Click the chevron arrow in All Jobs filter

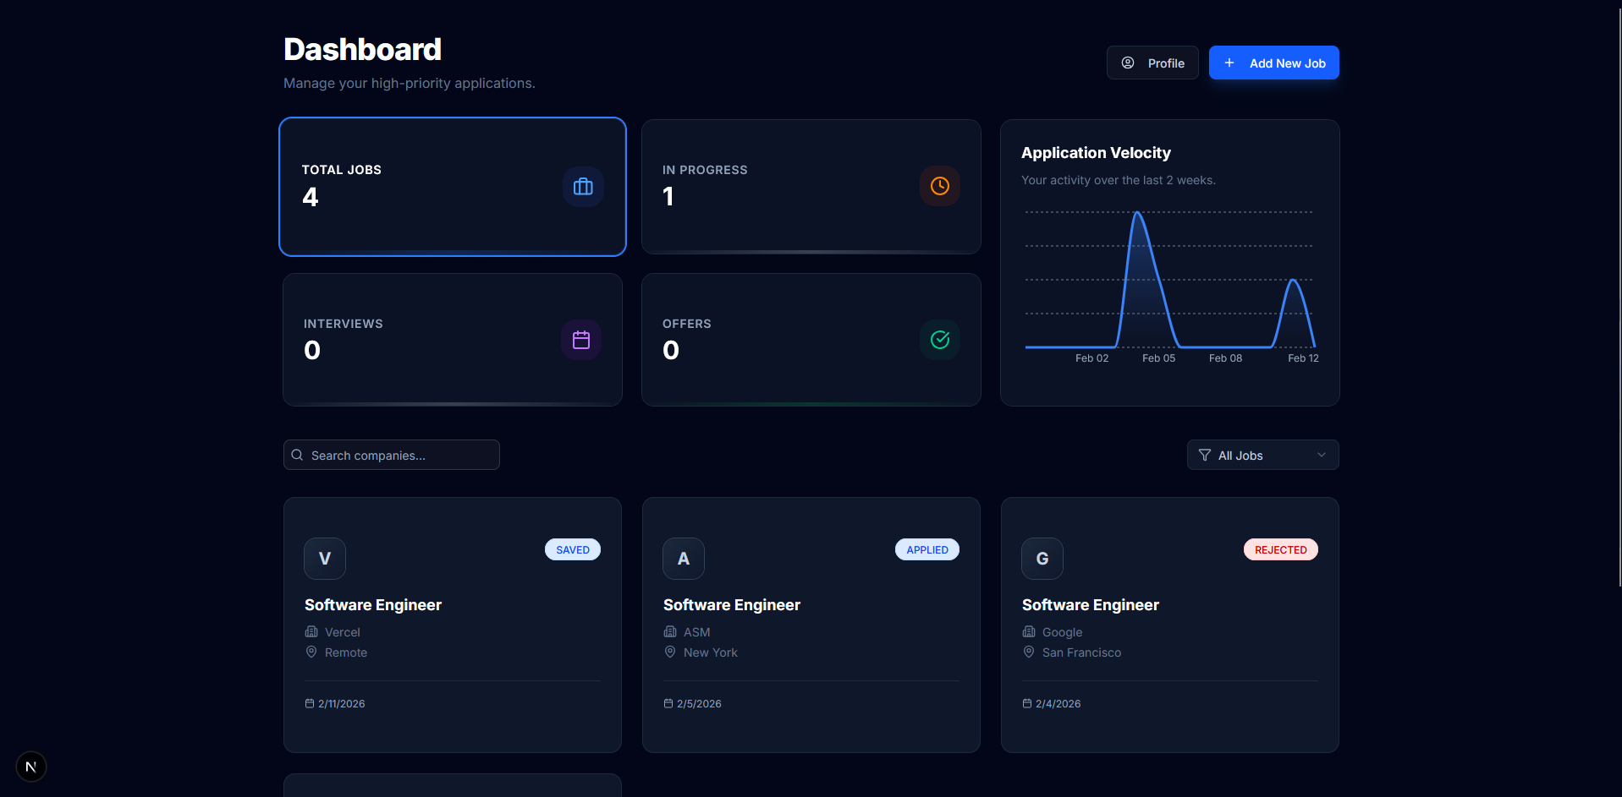click(x=1322, y=455)
